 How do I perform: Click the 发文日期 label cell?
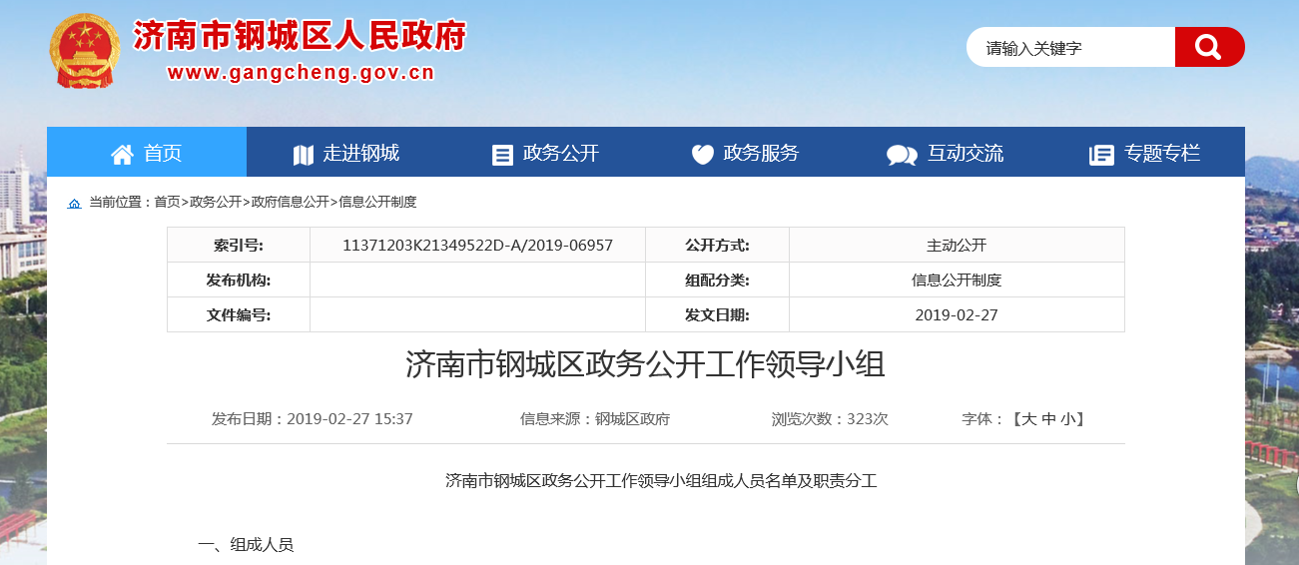pyautogui.click(x=717, y=314)
